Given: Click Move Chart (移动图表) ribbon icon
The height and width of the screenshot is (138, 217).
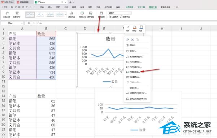Looking at the screenshot, I should 101,15.
